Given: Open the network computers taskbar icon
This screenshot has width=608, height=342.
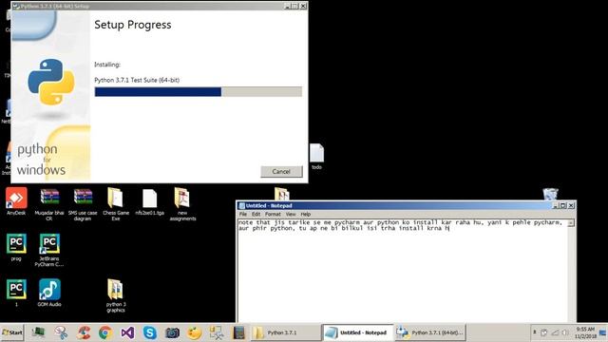Looking at the screenshot, I should click(x=217, y=332).
